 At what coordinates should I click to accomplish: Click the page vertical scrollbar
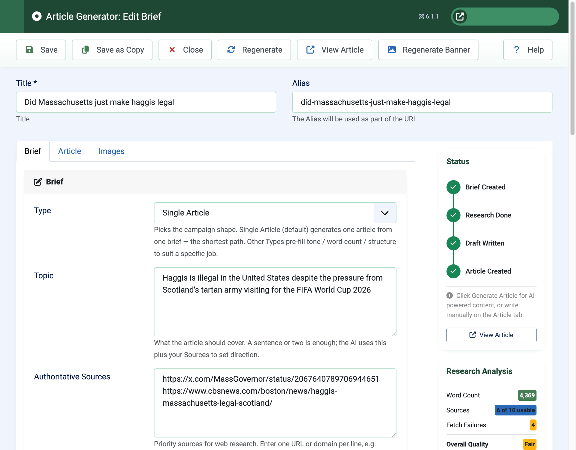(x=572, y=69)
